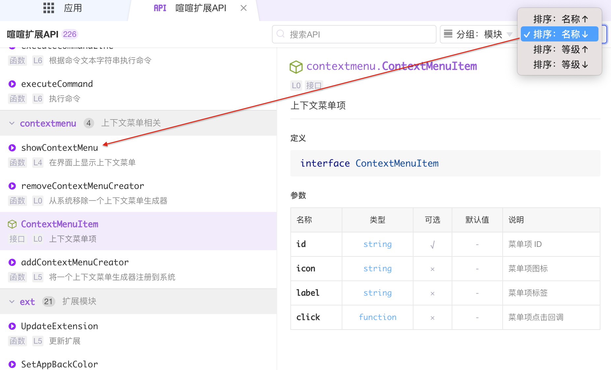Open the group by module dropdown
Viewport: 611px width, 370px height.
click(478, 34)
